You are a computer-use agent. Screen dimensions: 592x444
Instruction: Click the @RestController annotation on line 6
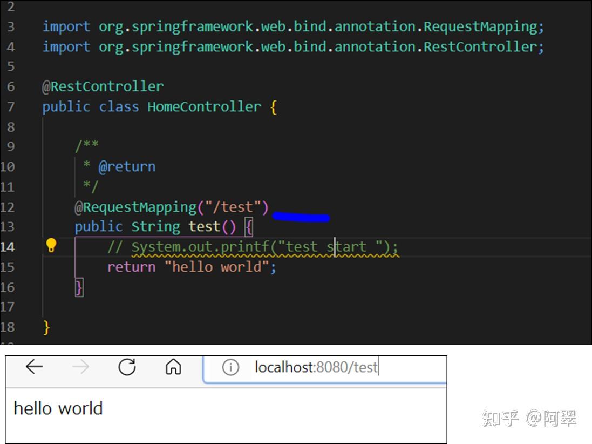tap(103, 86)
